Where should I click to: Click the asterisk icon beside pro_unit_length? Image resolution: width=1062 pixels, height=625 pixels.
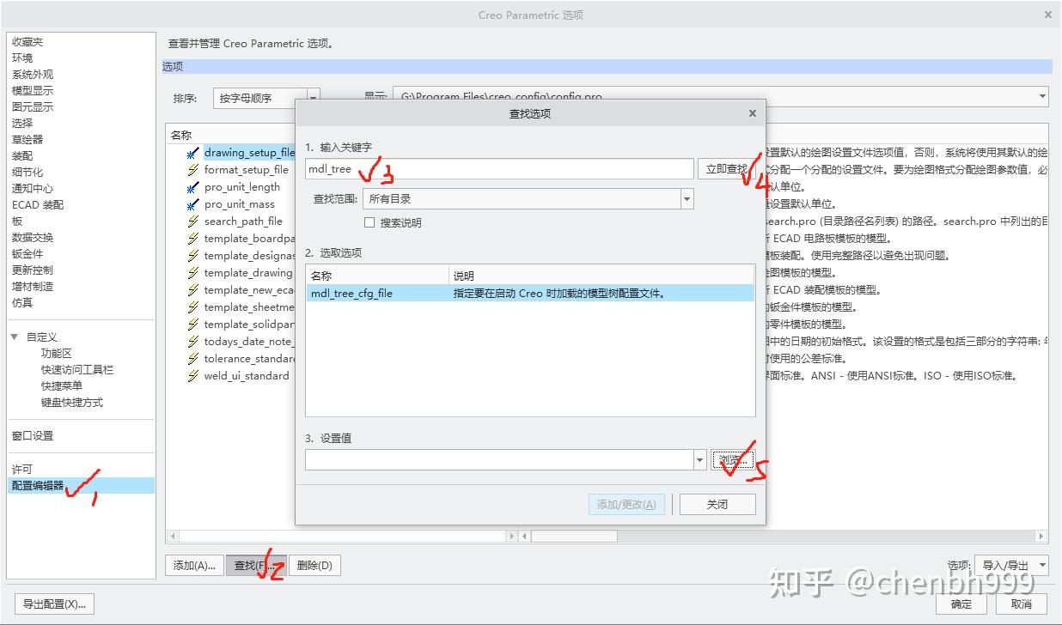(x=193, y=187)
